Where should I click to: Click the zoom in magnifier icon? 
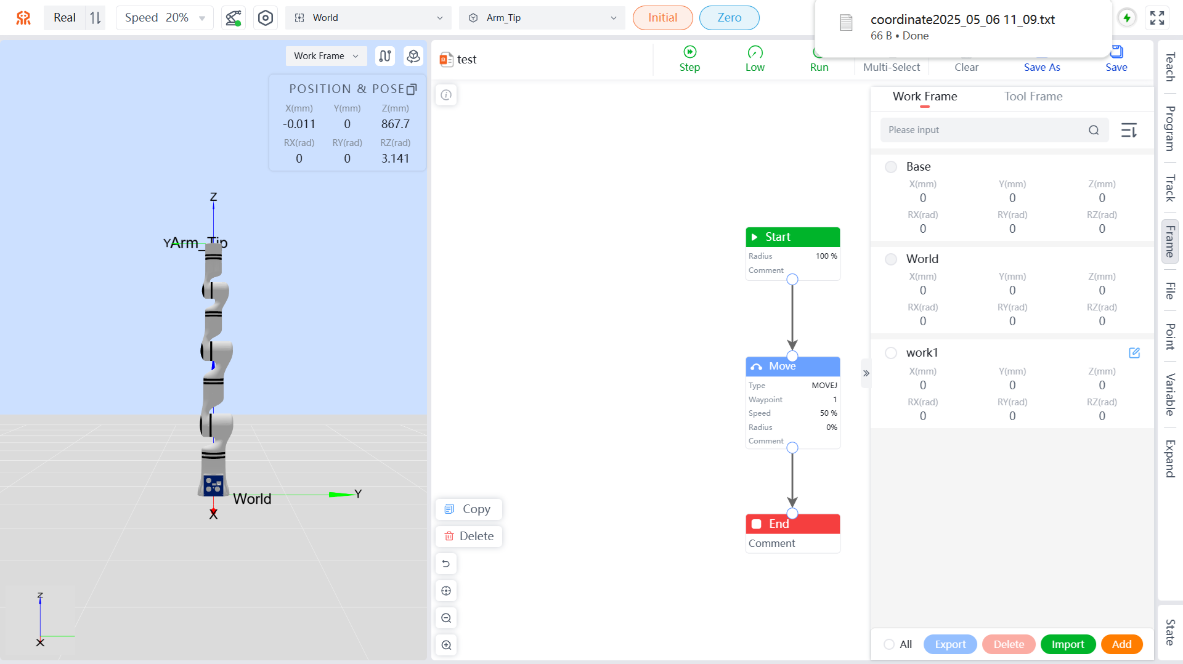click(x=446, y=645)
